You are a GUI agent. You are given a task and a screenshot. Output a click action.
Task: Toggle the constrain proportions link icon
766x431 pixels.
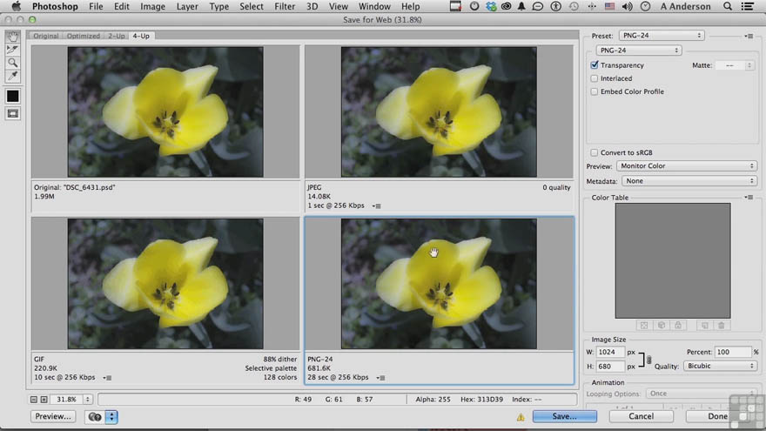(x=648, y=360)
